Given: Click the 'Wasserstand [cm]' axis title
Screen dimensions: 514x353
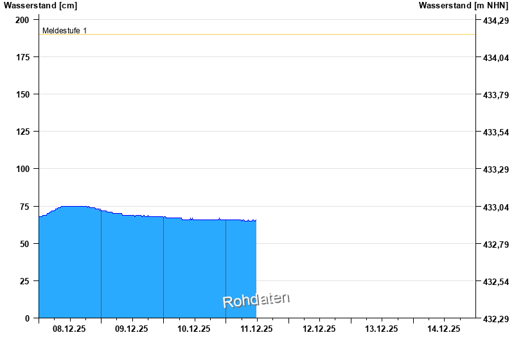Looking at the screenshot, I should click(x=40, y=6).
